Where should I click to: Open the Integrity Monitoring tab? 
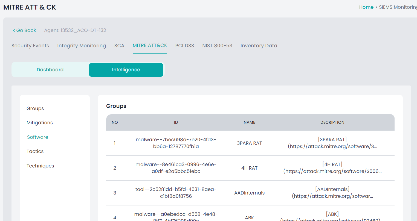(82, 46)
